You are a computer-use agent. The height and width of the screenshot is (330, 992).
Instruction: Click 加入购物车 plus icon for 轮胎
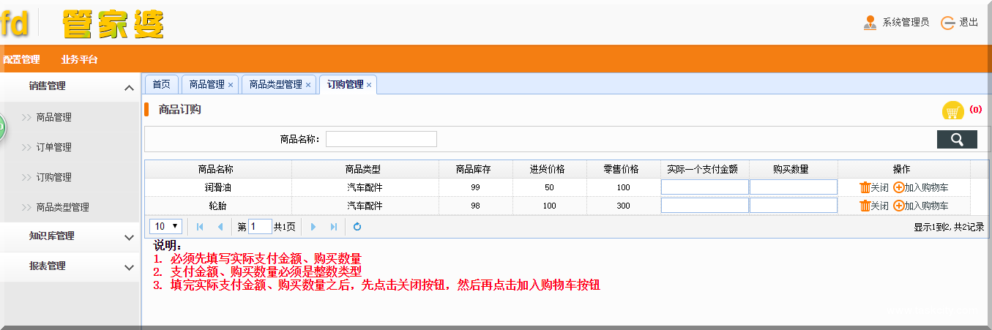[899, 206]
